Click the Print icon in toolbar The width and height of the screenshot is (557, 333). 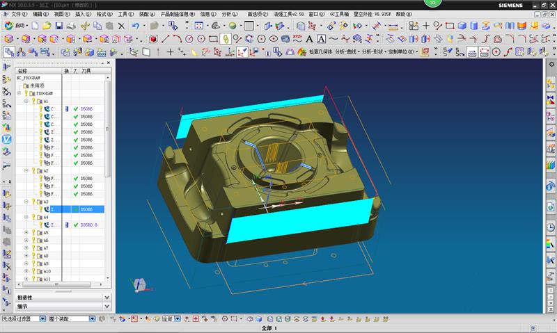[70, 26]
